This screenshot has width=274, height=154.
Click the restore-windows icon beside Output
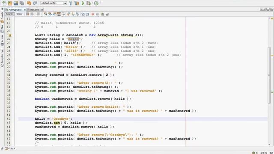tap(2, 148)
